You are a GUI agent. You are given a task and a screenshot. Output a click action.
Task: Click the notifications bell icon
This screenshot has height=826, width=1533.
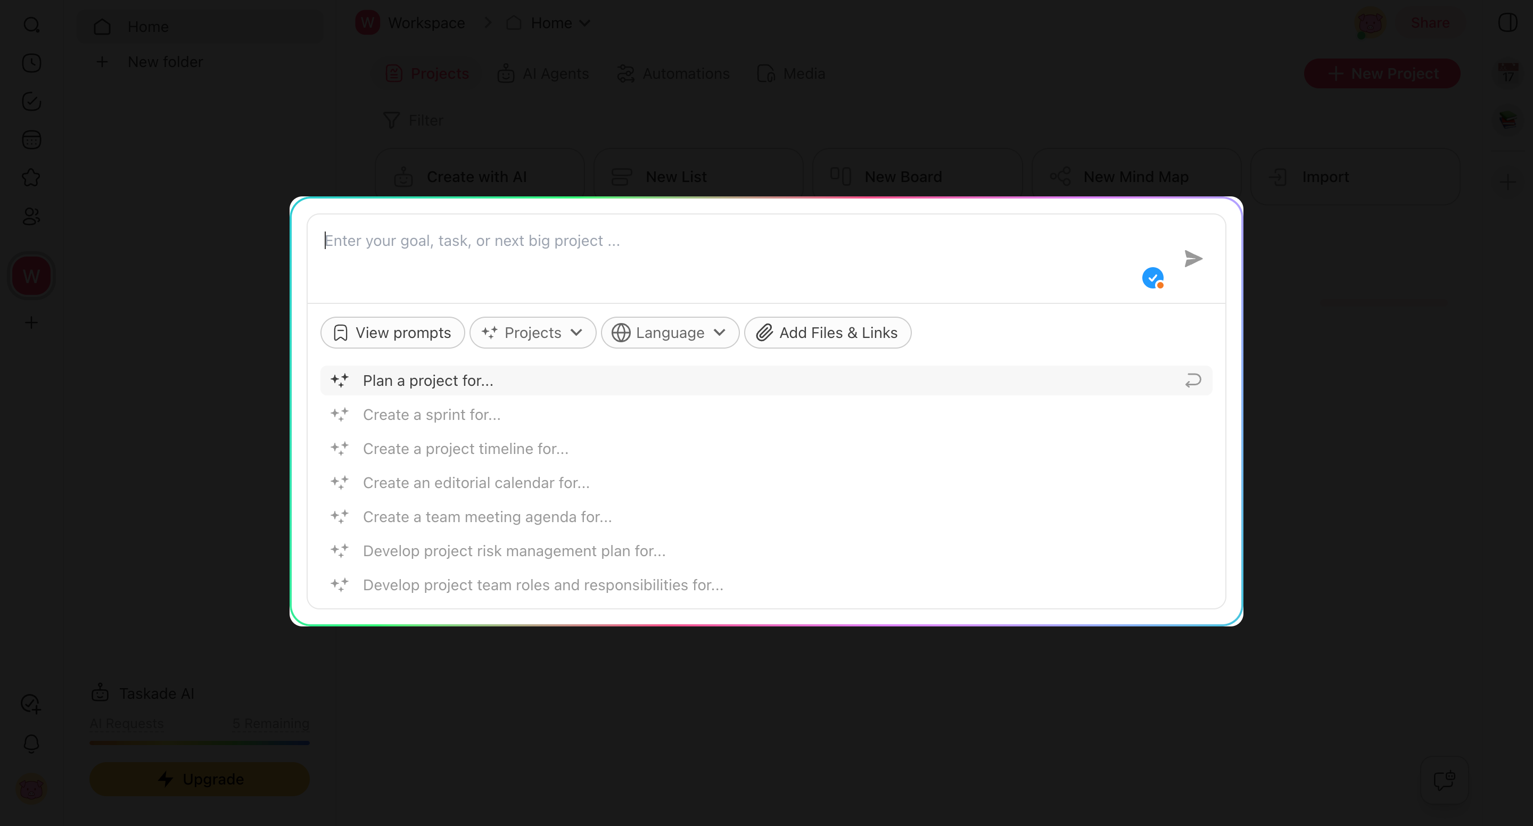(x=31, y=744)
